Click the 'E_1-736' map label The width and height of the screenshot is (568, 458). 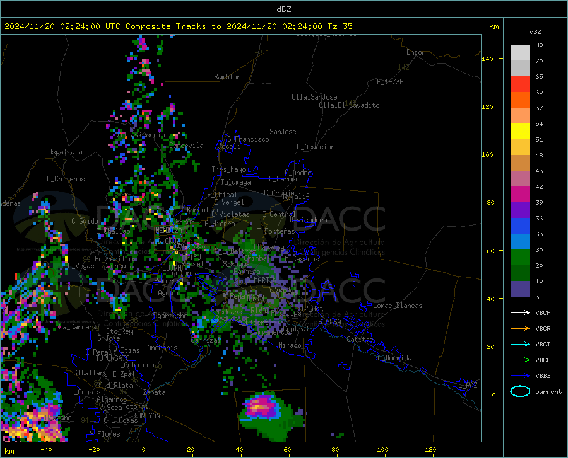(390, 82)
